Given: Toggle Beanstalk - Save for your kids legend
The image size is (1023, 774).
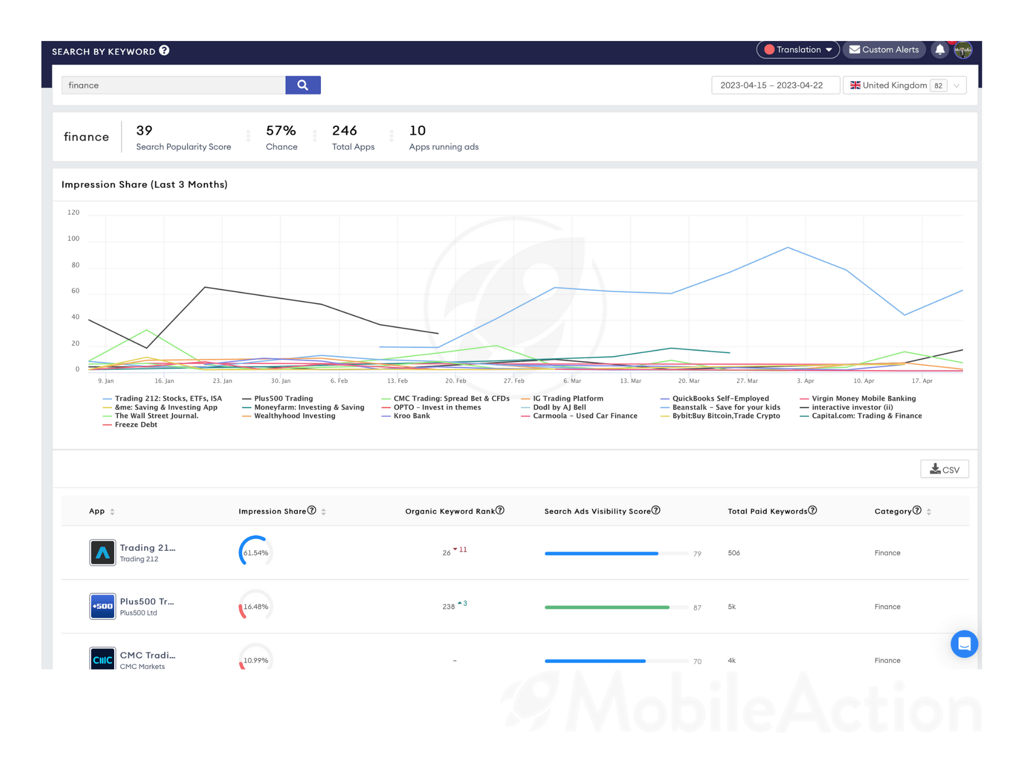Looking at the screenshot, I should [x=720, y=407].
